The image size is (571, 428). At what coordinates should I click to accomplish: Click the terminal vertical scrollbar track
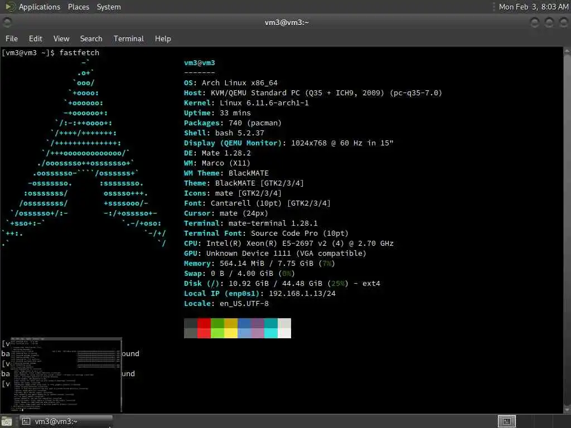pos(567,229)
